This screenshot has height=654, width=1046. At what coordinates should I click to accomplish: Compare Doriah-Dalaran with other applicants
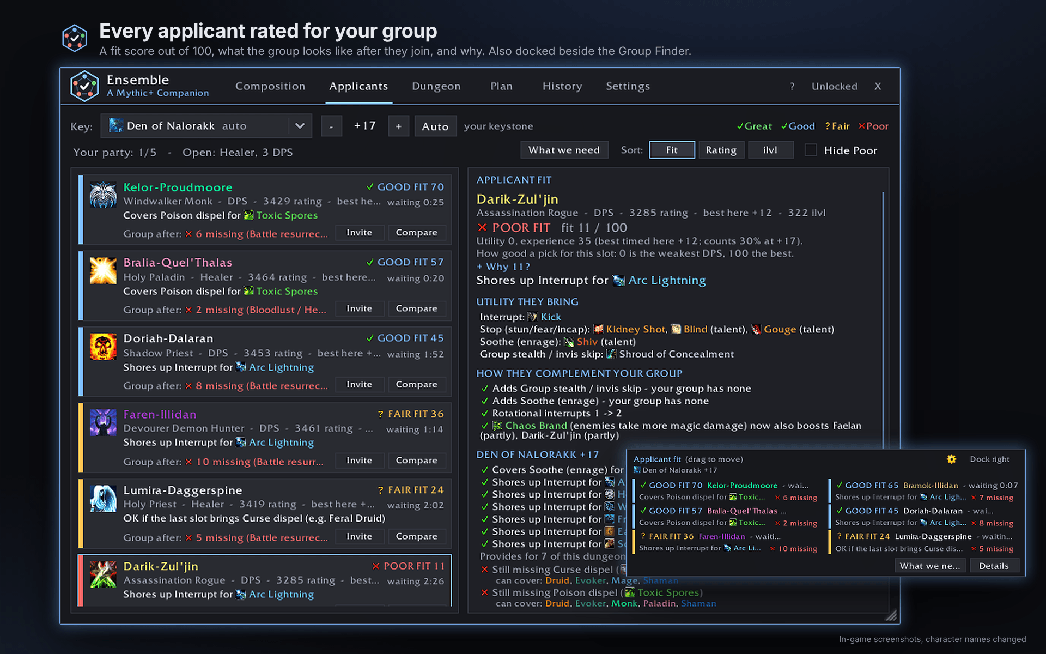417,385
